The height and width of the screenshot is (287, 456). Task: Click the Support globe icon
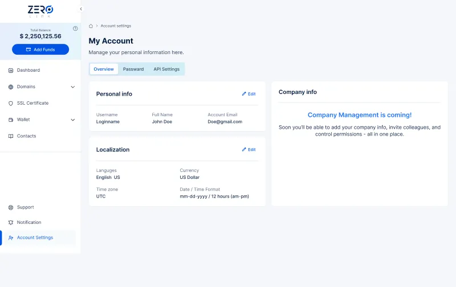tap(11, 208)
